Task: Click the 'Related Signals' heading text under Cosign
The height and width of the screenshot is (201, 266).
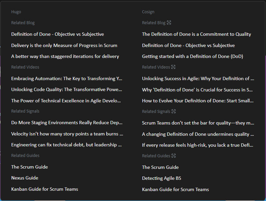Action: click(x=156, y=112)
